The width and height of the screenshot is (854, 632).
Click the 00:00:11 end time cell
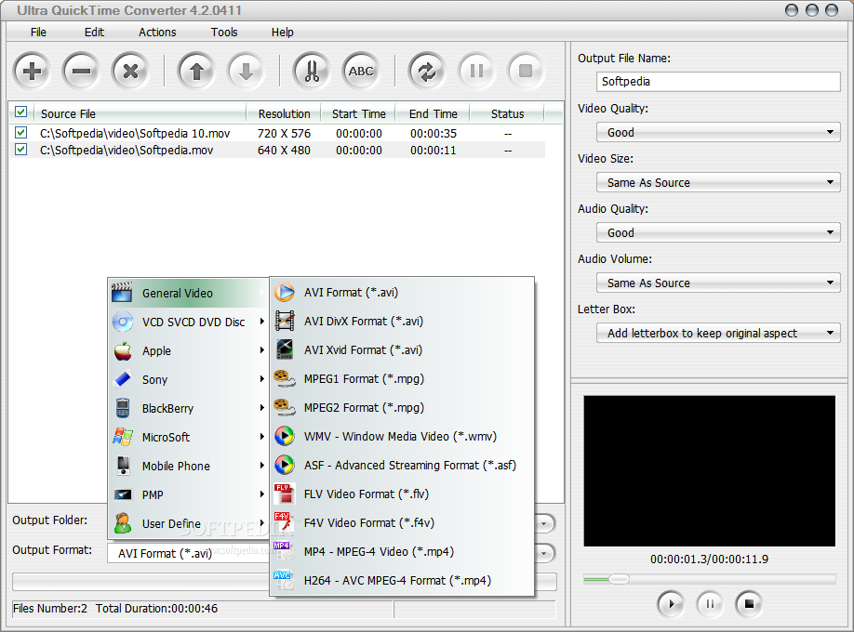coord(433,151)
